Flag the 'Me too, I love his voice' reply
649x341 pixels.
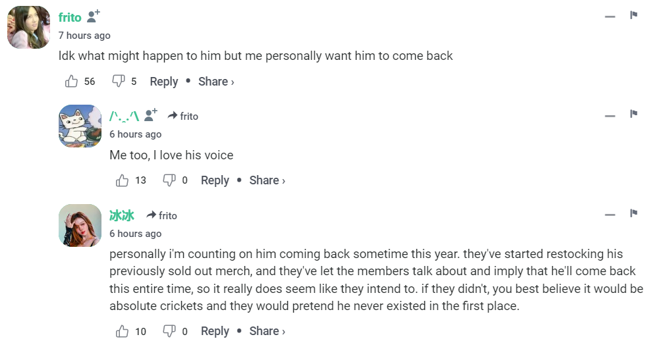click(x=633, y=115)
